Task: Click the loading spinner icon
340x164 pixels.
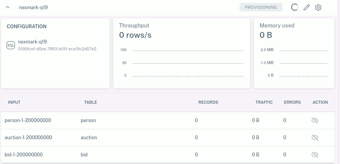Action: click(295, 7)
